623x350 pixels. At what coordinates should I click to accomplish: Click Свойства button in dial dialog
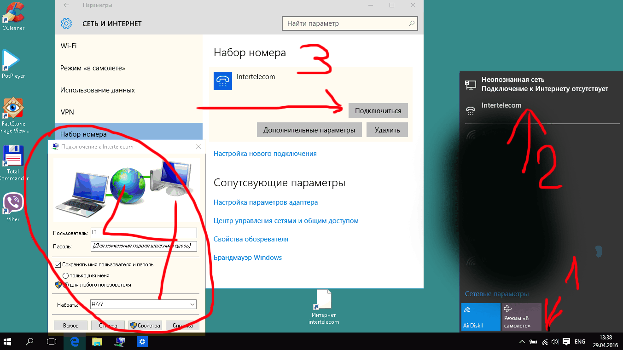click(145, 325)
